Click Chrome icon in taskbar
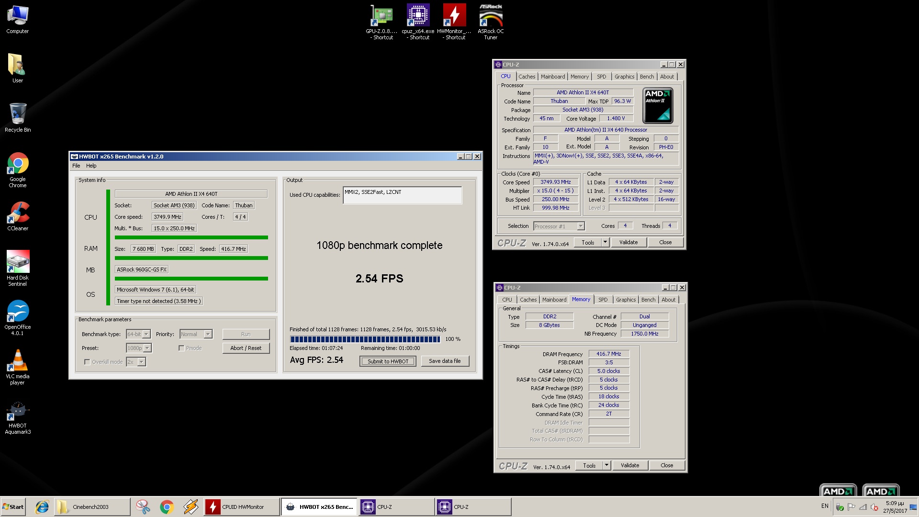The image size is (919, 517). pos(167,507)
